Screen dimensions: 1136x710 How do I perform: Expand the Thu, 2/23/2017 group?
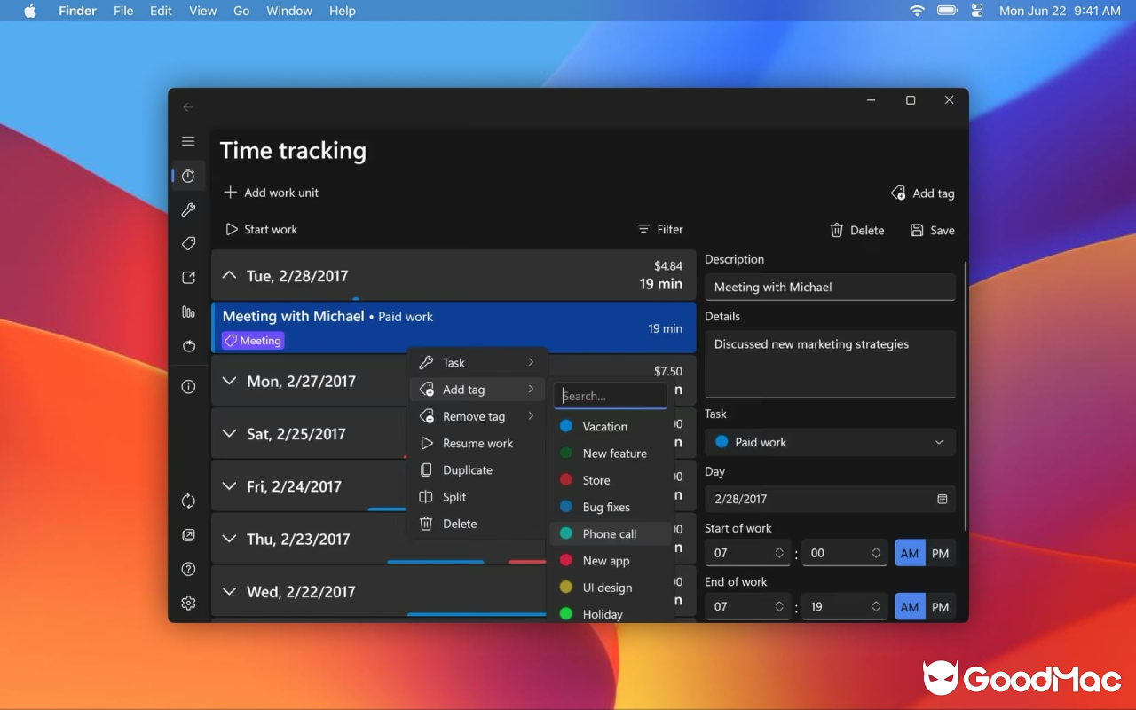(x=229, y=539)
